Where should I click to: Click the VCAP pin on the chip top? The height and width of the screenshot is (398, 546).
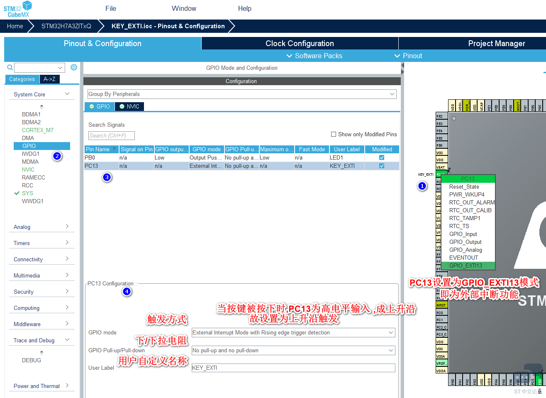[x=482, y=106]
